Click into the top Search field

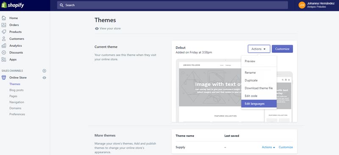172,5
